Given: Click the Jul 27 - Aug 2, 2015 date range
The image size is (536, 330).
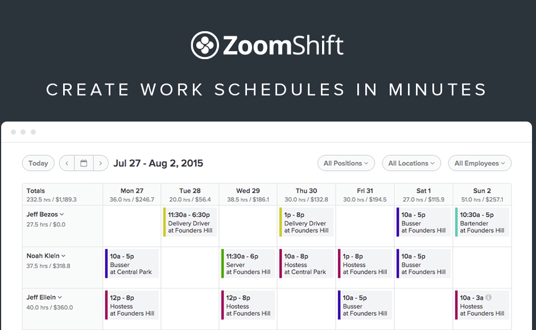Looking at the screenshot, I should point(158,163).
